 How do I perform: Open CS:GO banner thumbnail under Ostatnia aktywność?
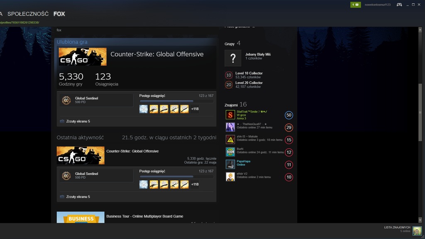[81, 155]
